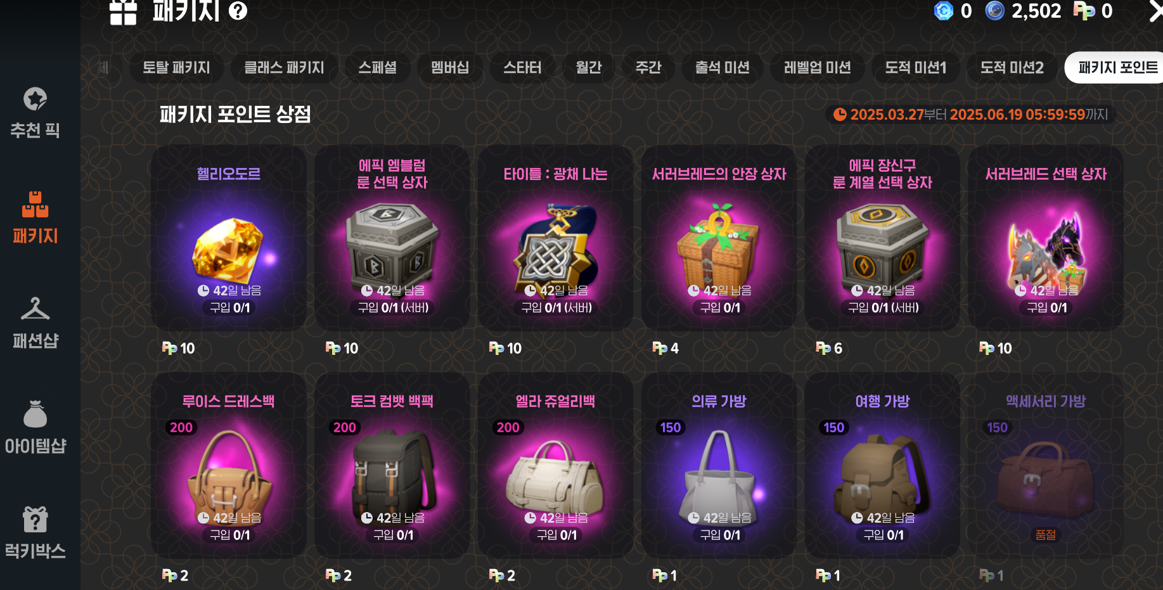Screen dimensions: 1163x590
Task: Open the 아이템샵 pouch icon
Action: point(35,414)
